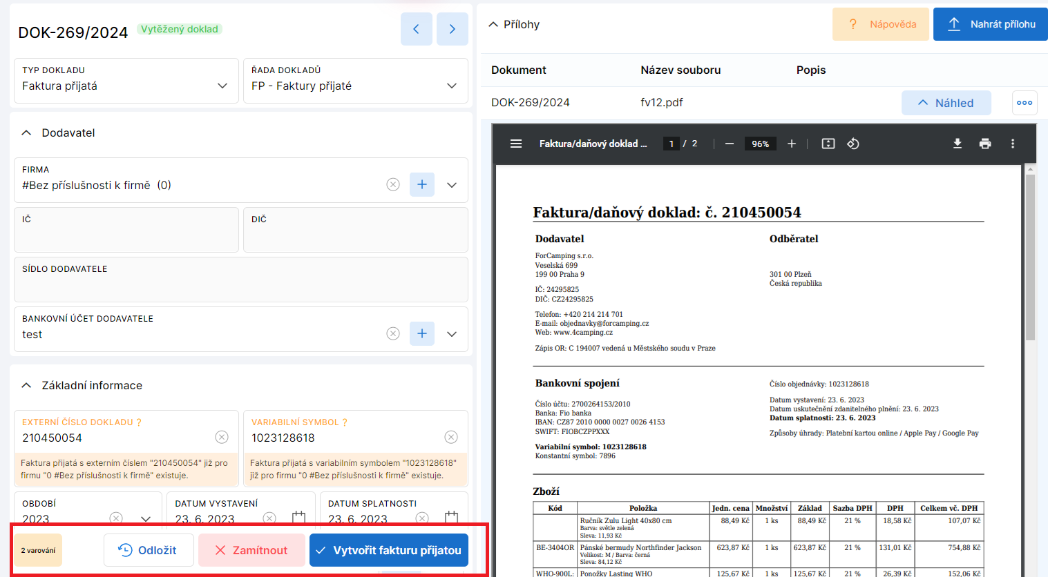Click the PDF page number box

(671, 144)
